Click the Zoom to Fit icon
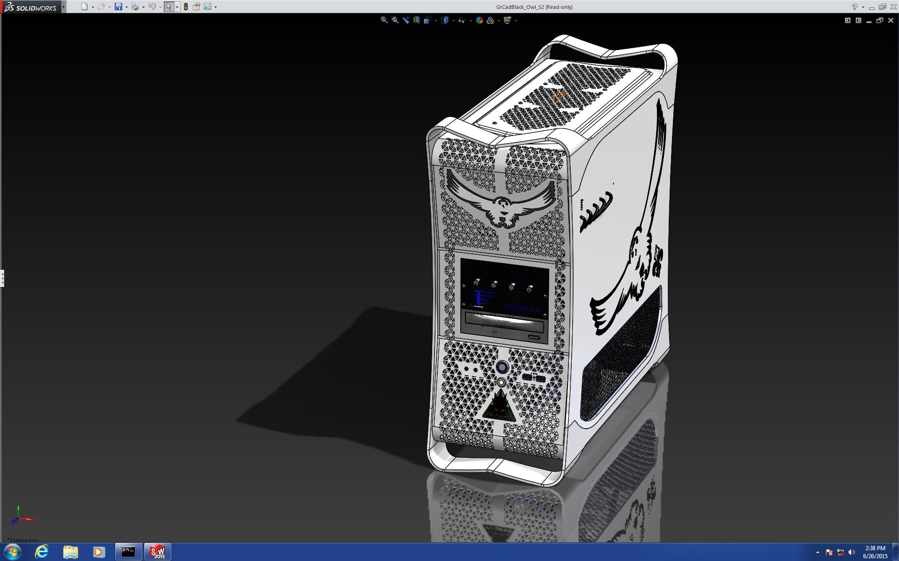Screen dimensions: 899x561 [x=384, y=20]
